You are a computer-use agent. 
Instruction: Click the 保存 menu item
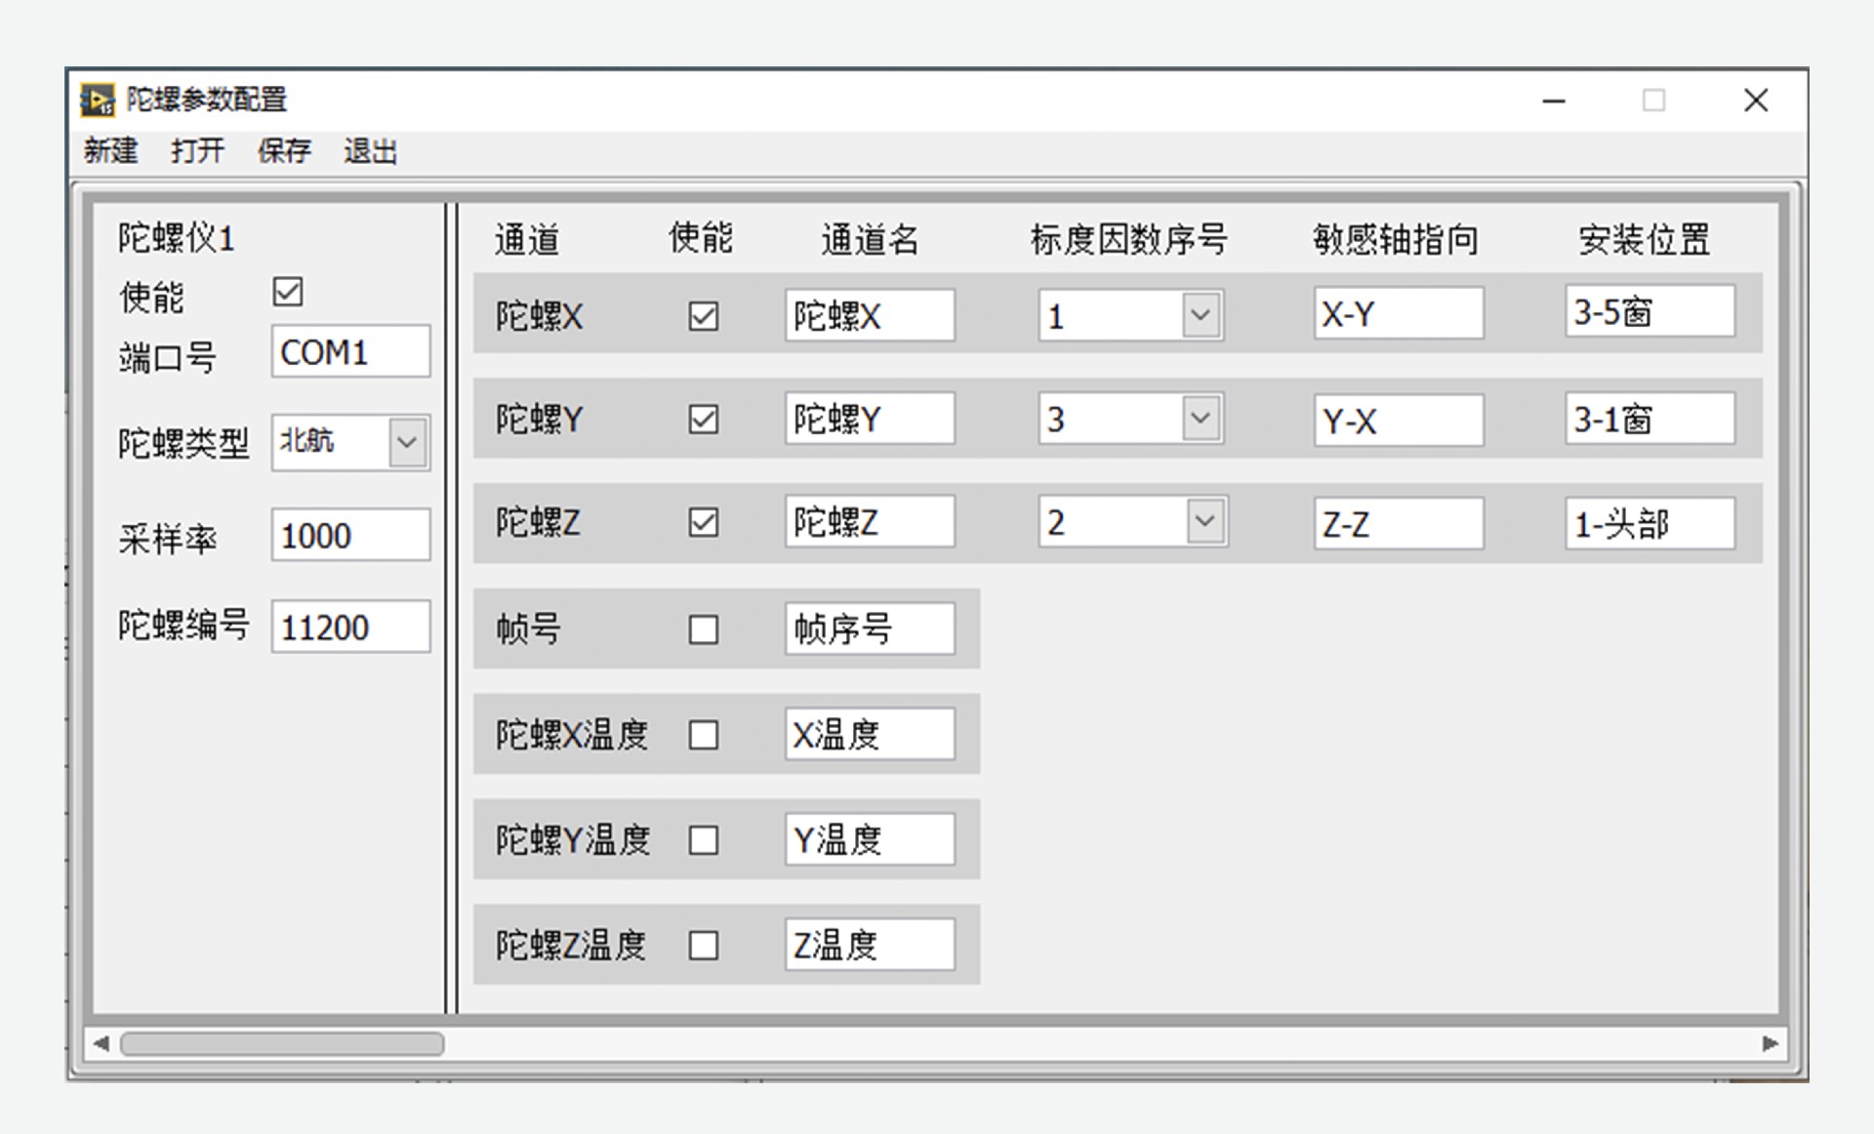click(284, 151)
